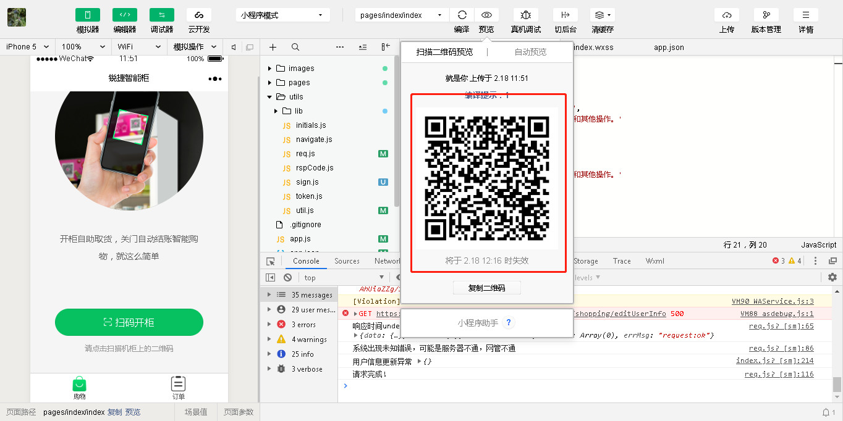Image resolution: width=843 pixels, height=421 pixels.
Task: Open the 100% zoom dropdown
Action: (x=83, y=46)
